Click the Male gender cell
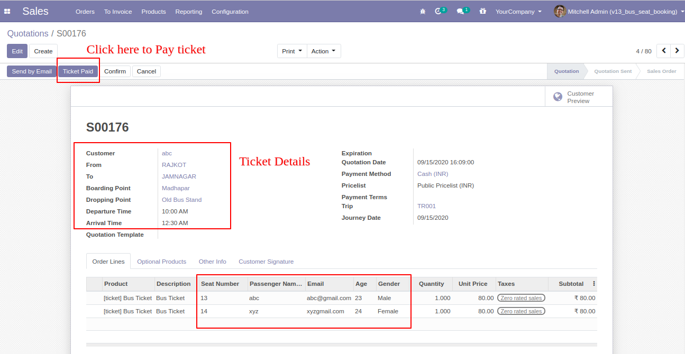Viewport: 685px width, 354px height. (x=394, y=298)
